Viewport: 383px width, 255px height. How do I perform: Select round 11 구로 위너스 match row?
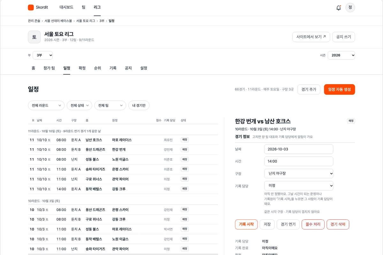tap(123, 179)
